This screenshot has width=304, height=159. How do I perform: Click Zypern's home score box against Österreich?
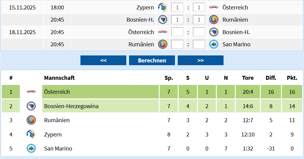click(x=177, y=7)
